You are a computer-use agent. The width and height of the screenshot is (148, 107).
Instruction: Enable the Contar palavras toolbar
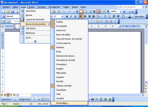coord(70,43)
